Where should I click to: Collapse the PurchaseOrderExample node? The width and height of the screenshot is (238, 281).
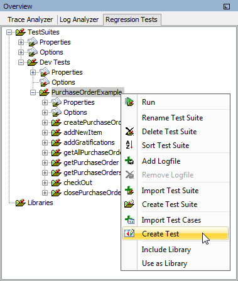(x=33, y=92)
